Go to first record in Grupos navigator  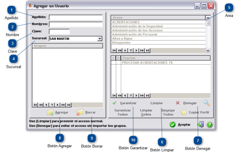click(x=35, y=105)
